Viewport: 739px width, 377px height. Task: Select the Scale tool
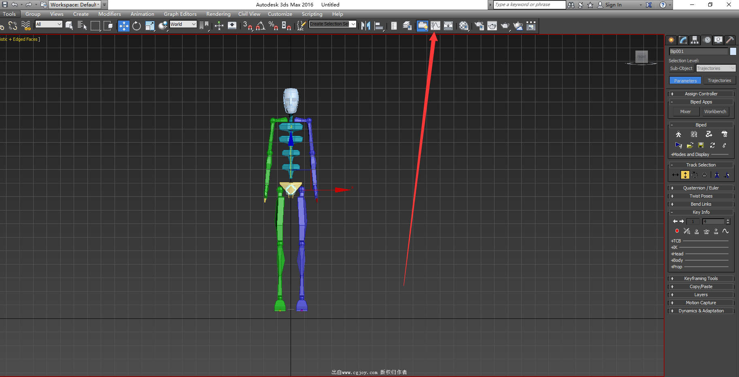[149, 26]
